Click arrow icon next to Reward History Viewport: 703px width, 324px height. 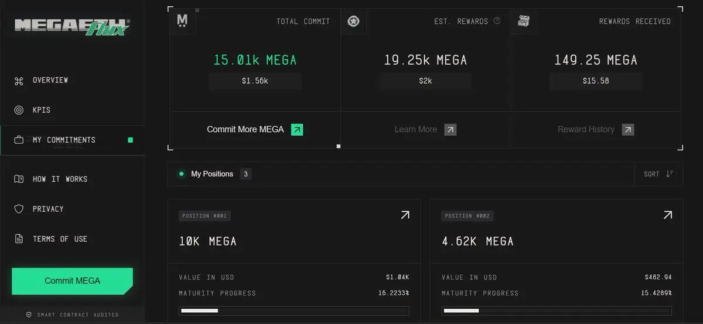[627, 130]
